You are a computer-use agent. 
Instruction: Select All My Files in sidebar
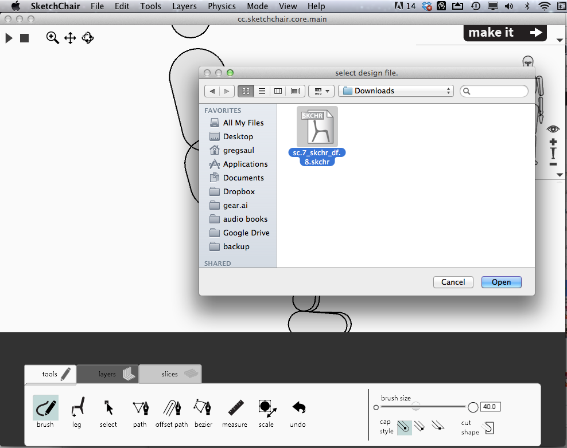click(x=238, y=123)
